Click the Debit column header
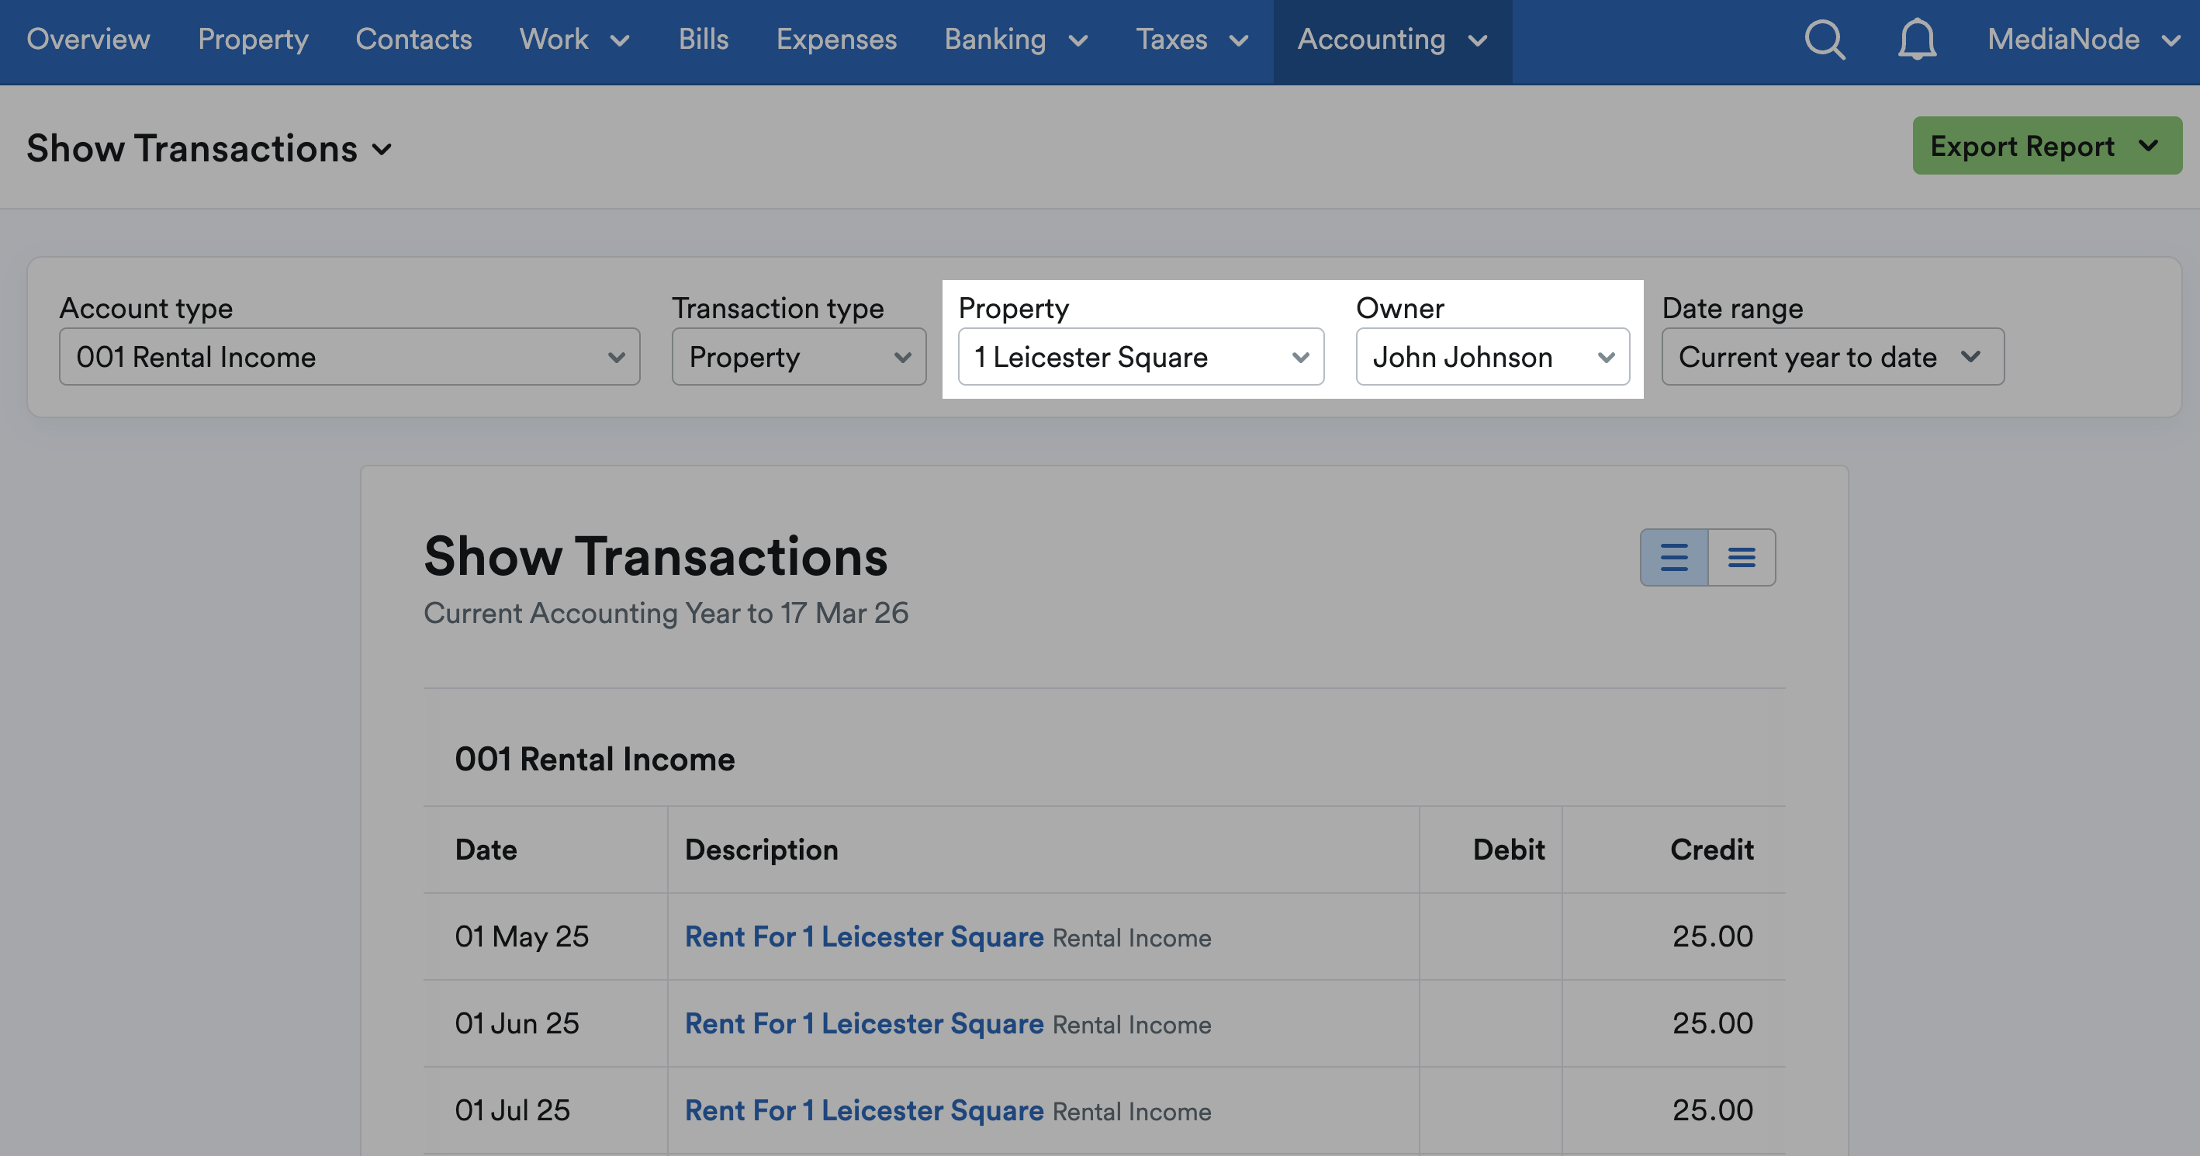2200x1156 pixels. click(x=1509, y=850)
